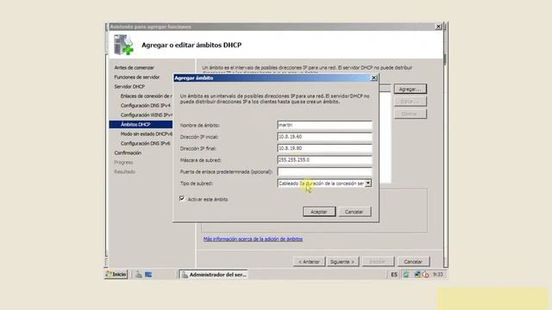This screenshot has width=552, height=310.
Task: Select Antes de comenzar in the sidebar
Action: click(135, 67)
